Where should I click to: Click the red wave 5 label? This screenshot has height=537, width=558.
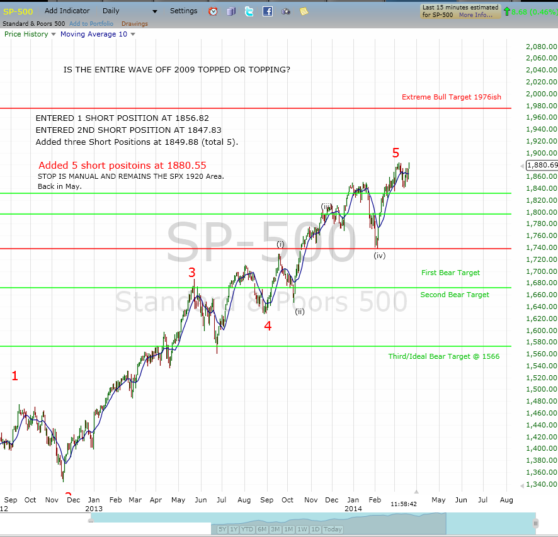tap(396, 153)
